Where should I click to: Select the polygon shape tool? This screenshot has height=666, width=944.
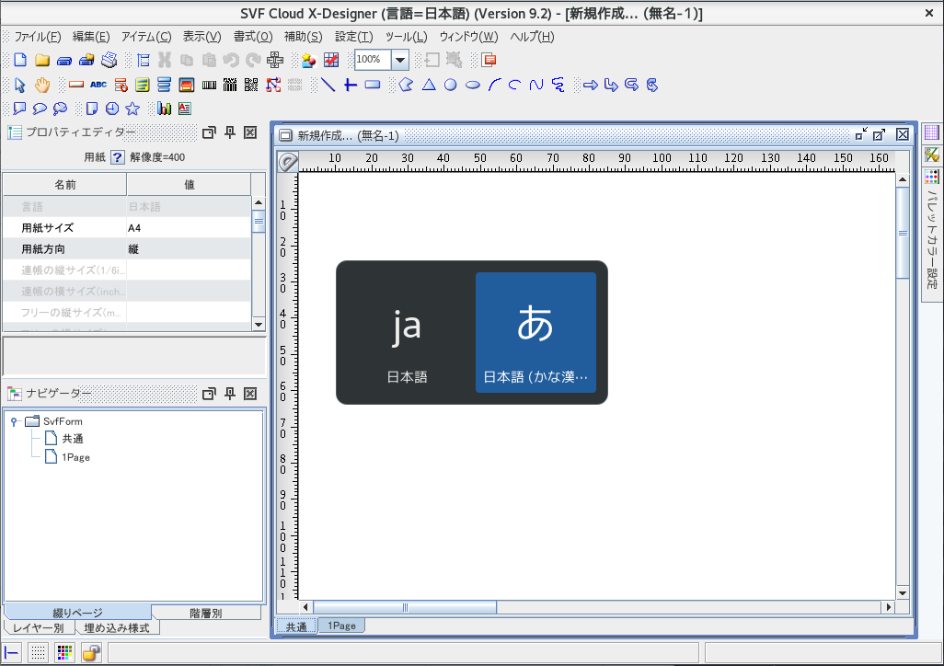point(407,85)
